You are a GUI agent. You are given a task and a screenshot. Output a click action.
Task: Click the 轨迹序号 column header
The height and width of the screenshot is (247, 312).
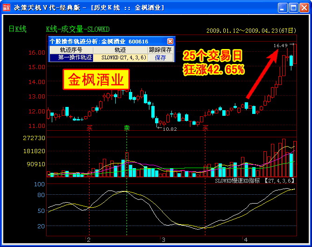click(71, 50)
